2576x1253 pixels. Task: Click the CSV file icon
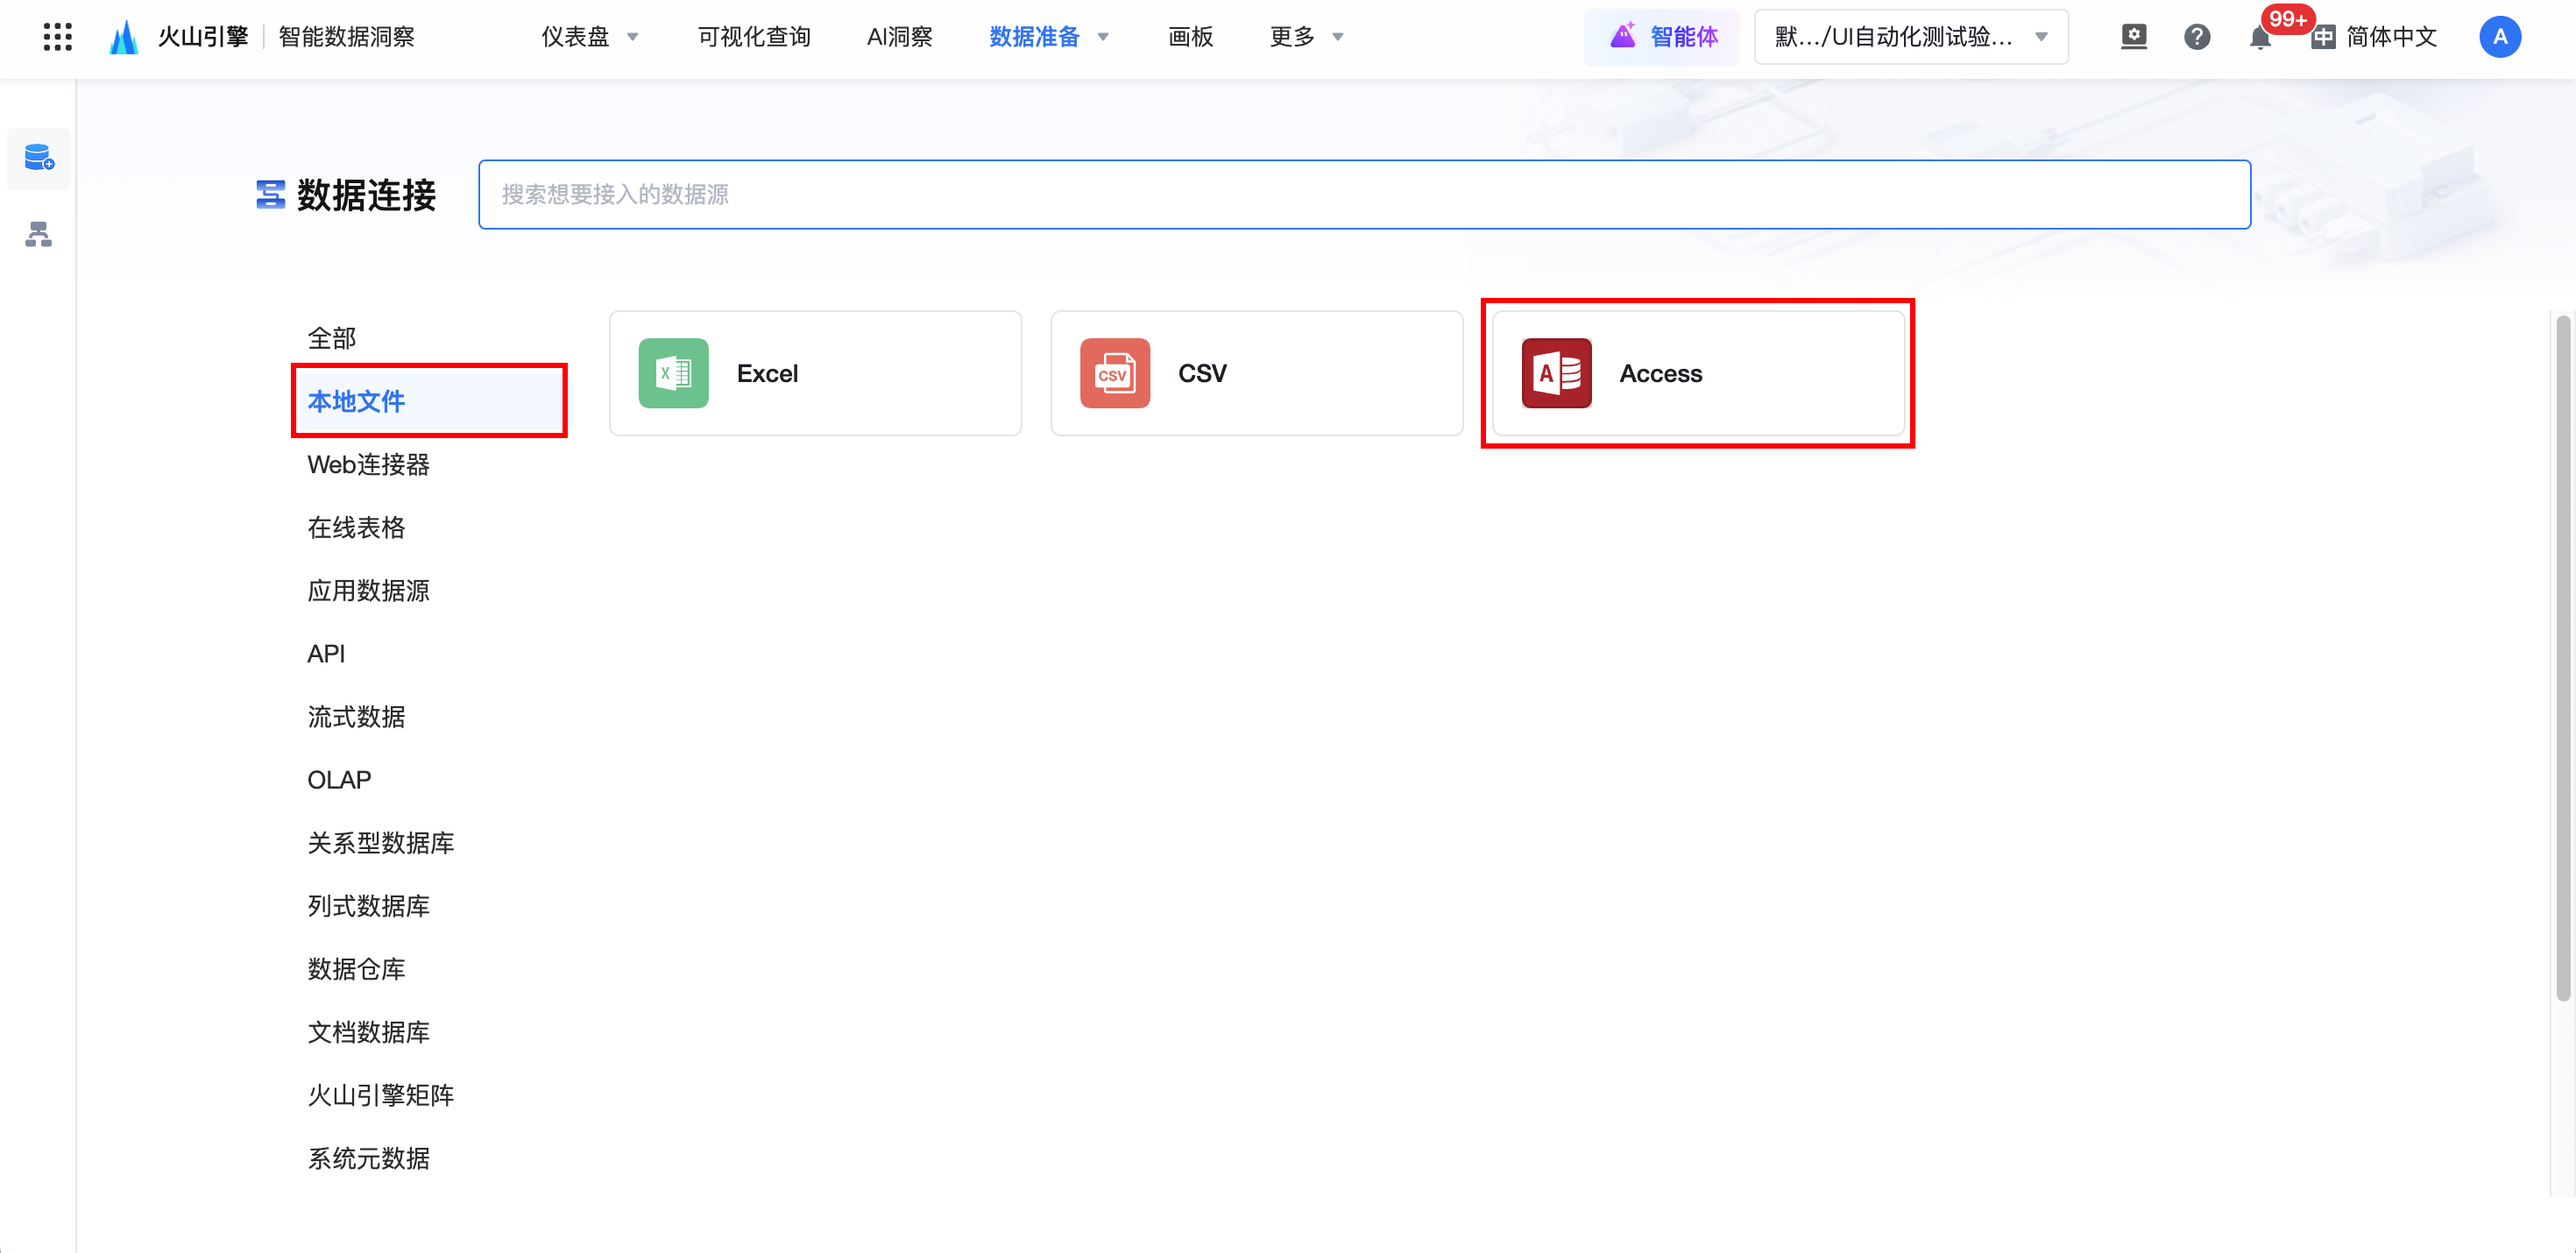1114,373
